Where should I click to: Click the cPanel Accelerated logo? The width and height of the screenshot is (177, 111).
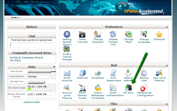point(140,8)
